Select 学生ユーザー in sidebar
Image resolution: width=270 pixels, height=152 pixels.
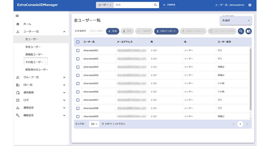coord(33,47)
